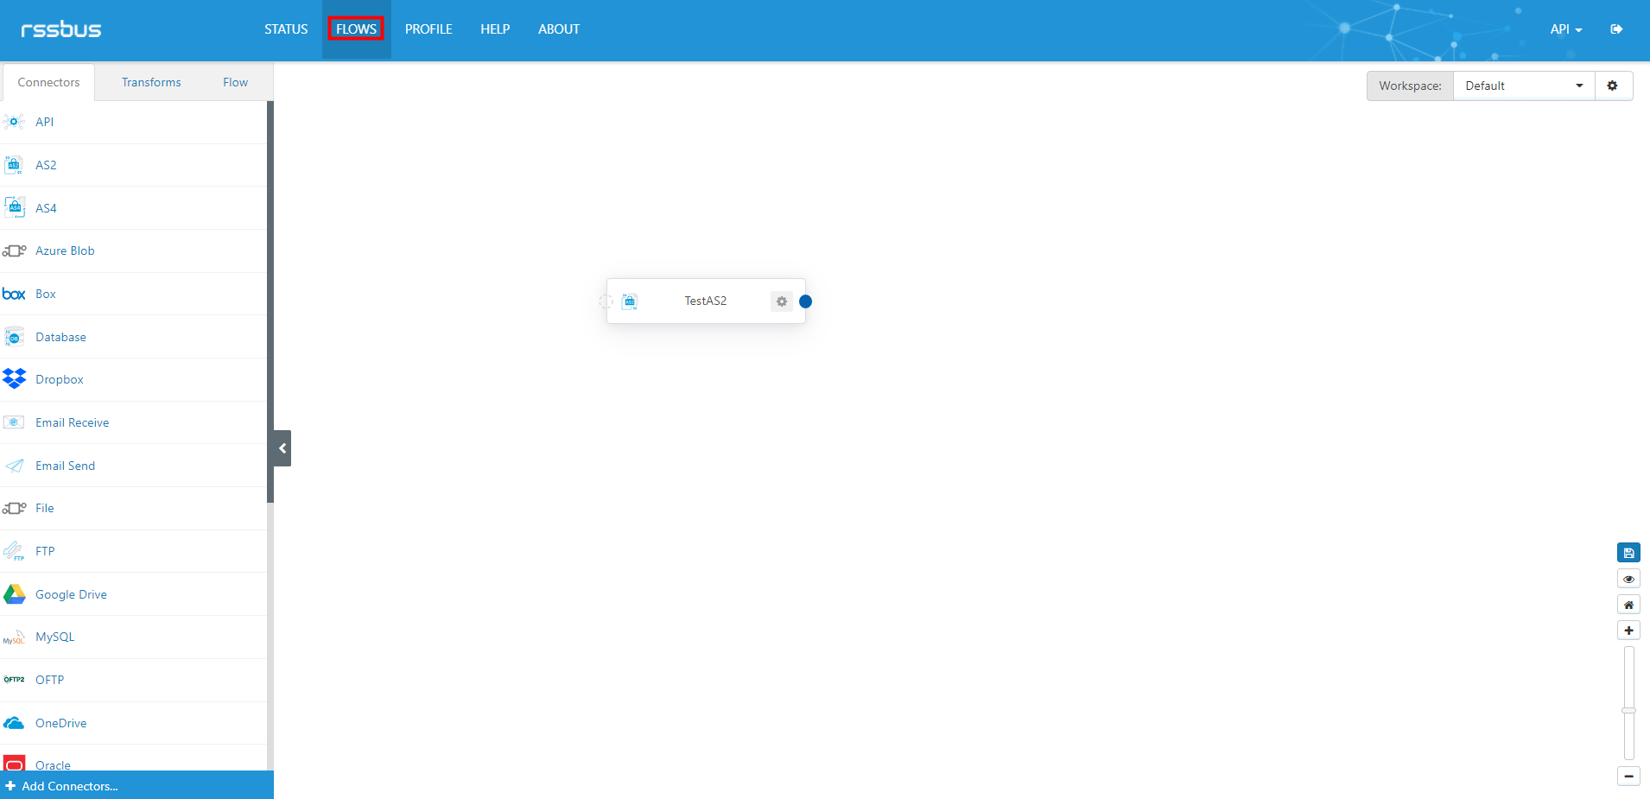Click the Email Receive envelope icon
This screenshot has width=1650, height=799.
pyautogui.click(x=14, y=422)
